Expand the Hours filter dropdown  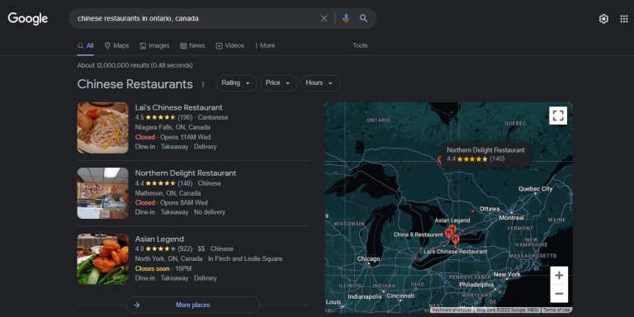coord(319,83)
